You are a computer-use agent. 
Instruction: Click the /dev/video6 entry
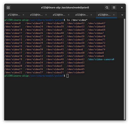[75, 49]
